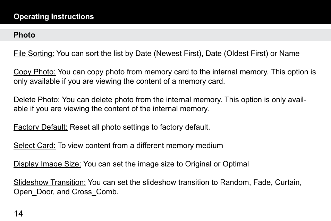This screenshot has width=331, height=221.
Task: Click the sentence Reset all photo settings
Action: click(140, 127)
